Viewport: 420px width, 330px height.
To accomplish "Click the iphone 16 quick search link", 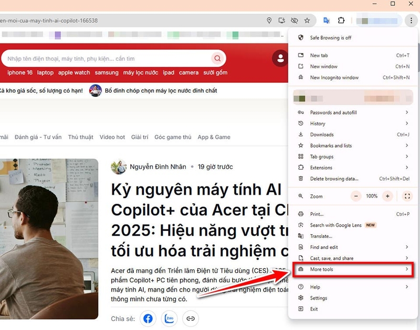I will tap(20, 72).
